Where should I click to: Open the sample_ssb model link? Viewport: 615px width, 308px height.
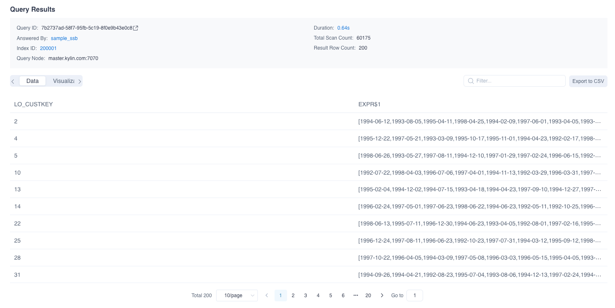coord(64,38)
